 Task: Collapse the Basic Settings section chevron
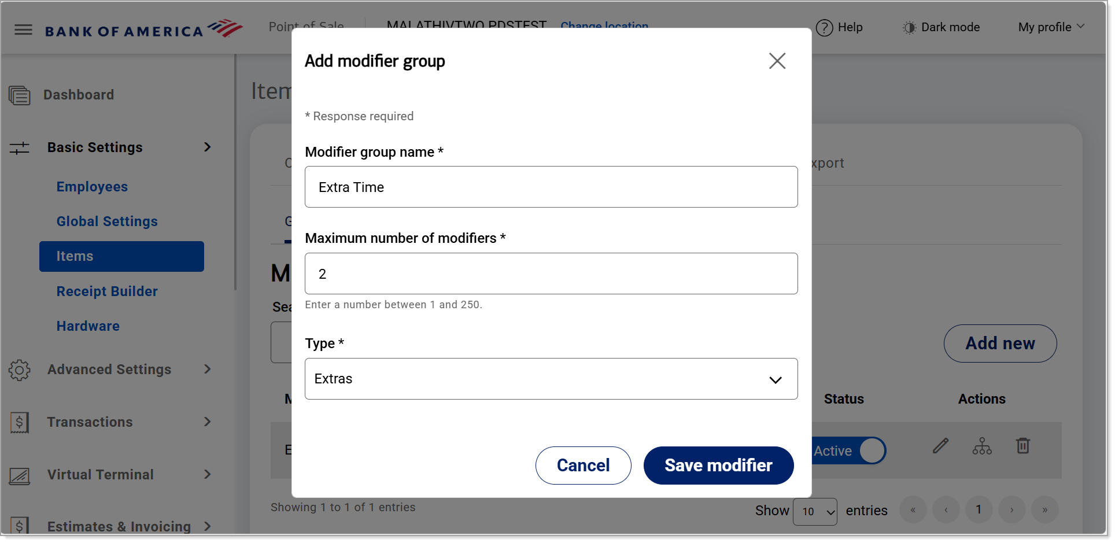[x=207, y=147]
